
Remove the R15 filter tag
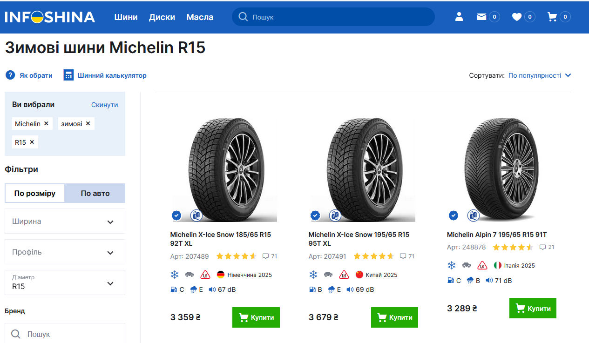pos(32,142)
